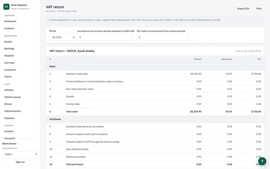Go to Expenses
Image resolution: width=270 pixels, height=169 pixels.
click(9, 118)
